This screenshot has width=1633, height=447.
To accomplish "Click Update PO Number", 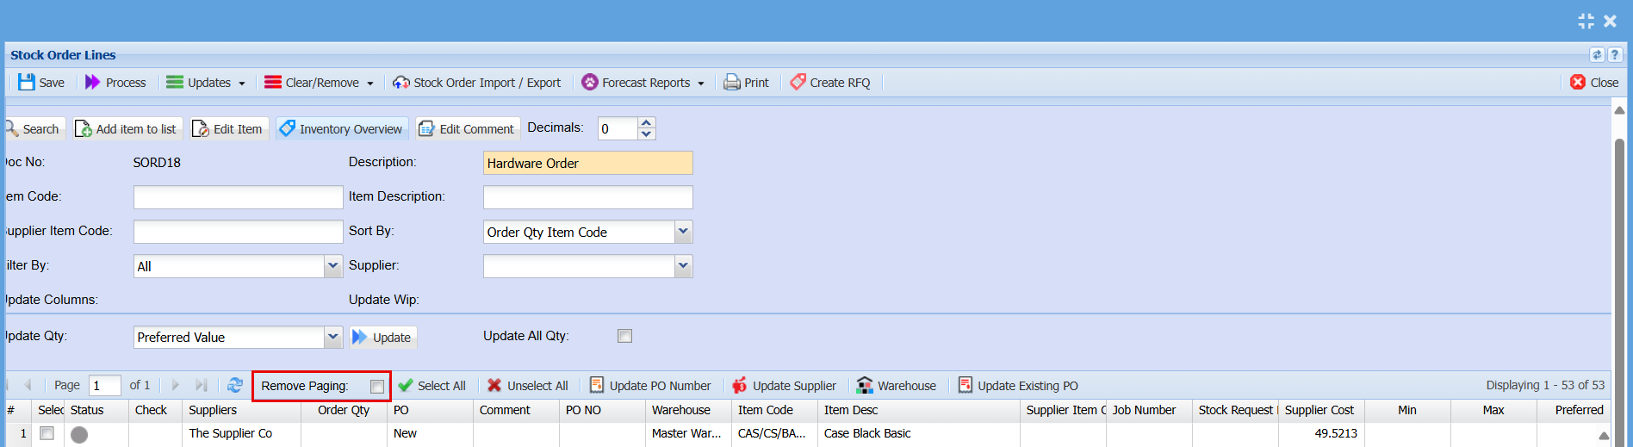I will (x=650, y=386).
